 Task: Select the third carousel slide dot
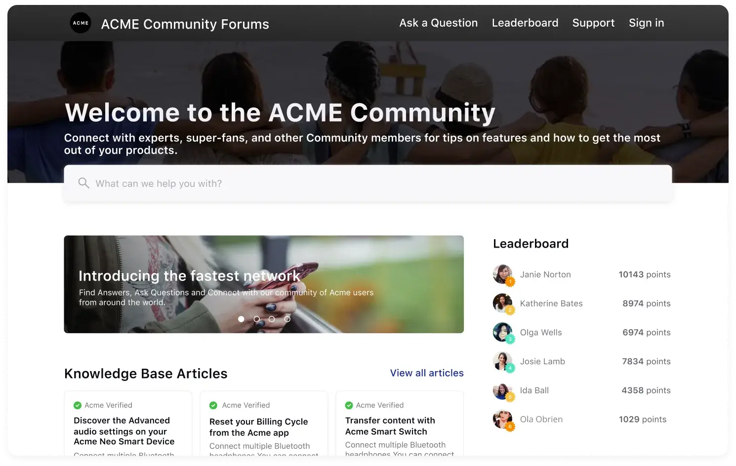point(272,319)
